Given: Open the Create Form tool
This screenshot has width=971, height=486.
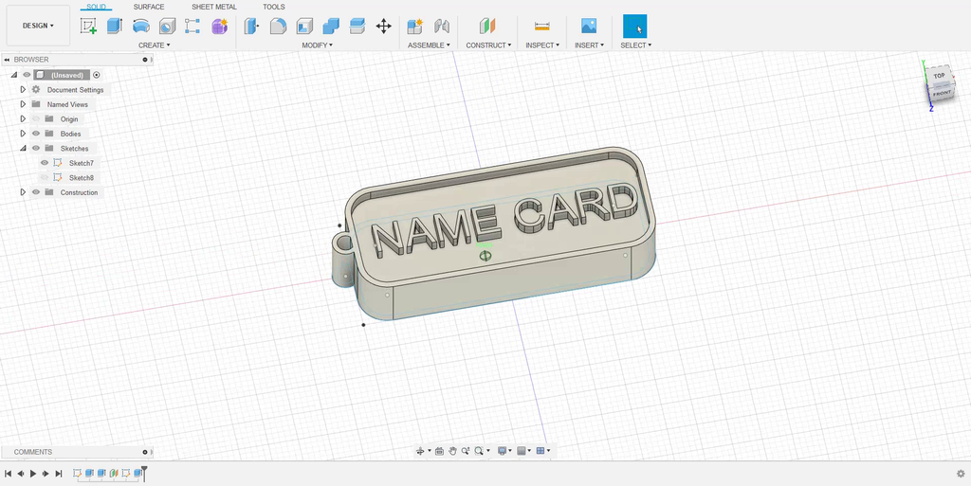Looking at the screenshot, I should pos(219,26).
